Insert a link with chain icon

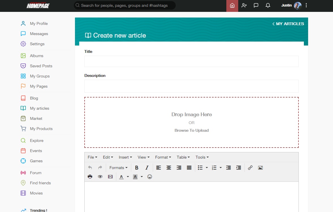[250, 168]
